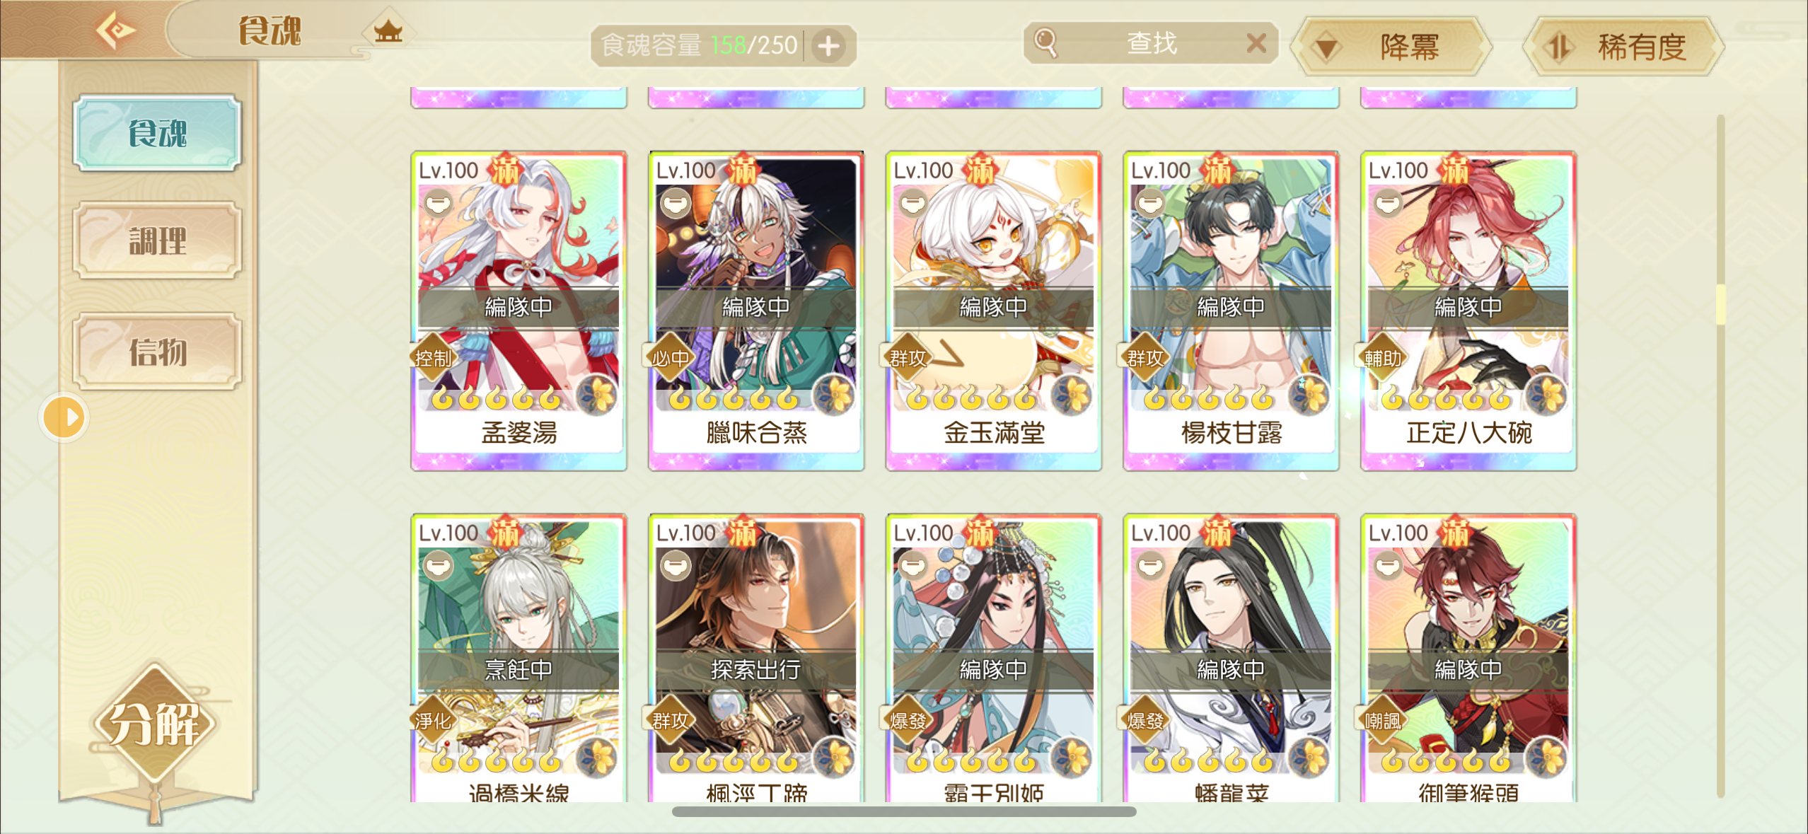Click the 查找 search field
Screen dimensions: 1808x834
click(1151, 44)
